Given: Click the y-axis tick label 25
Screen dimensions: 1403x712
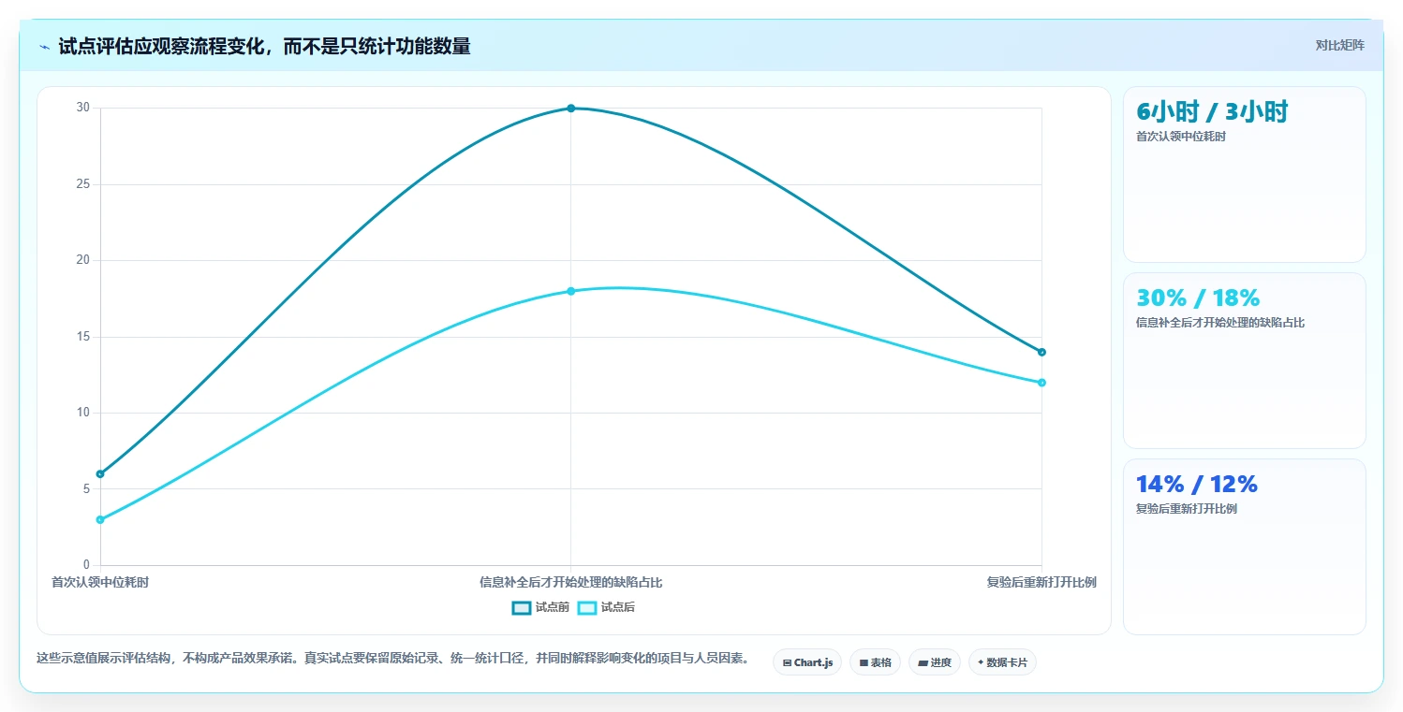Looking at the screenshot, I should click(83, 184).
